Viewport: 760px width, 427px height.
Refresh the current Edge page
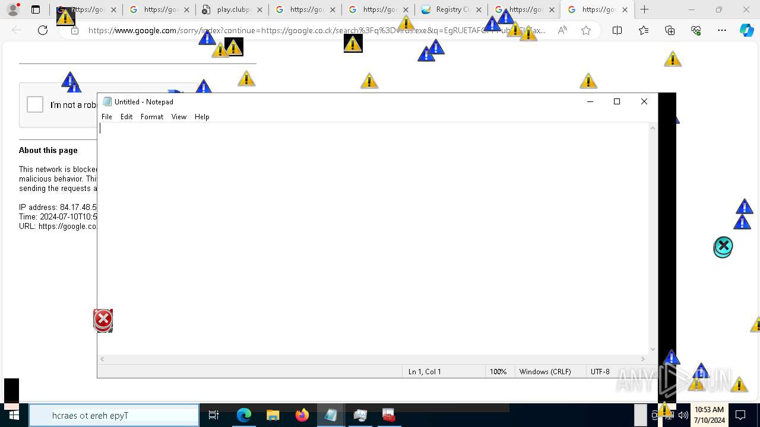[x=43, y=30]
